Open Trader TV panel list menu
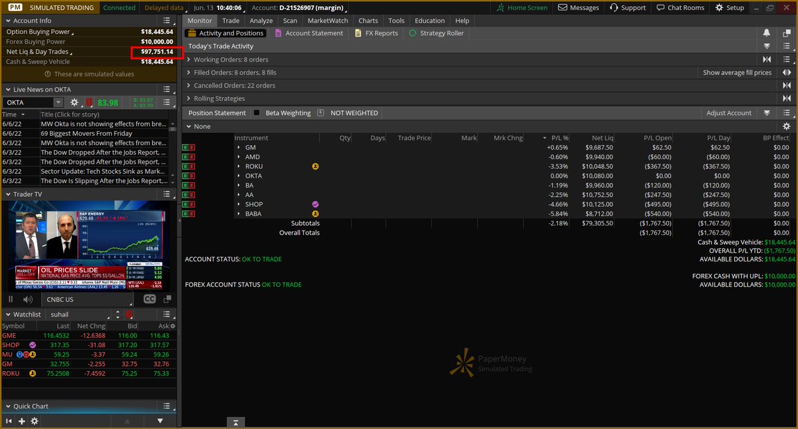Viewport: 798px width, 429px height. 168,194
